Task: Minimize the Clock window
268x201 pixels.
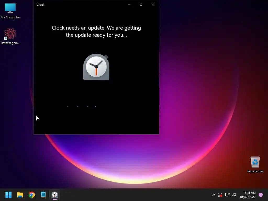Action: click(x=129, y=4)
